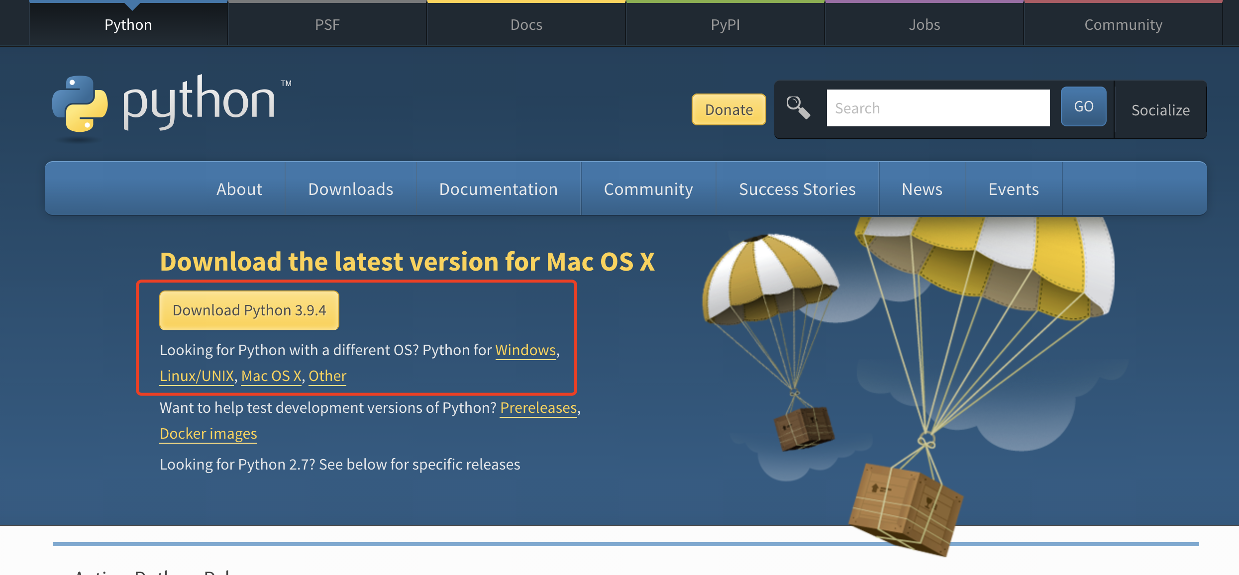Image resolution: width=1239 pixels, height=575 pixels.
Task: Expand the About navigation menu
Action: [239, 189]
